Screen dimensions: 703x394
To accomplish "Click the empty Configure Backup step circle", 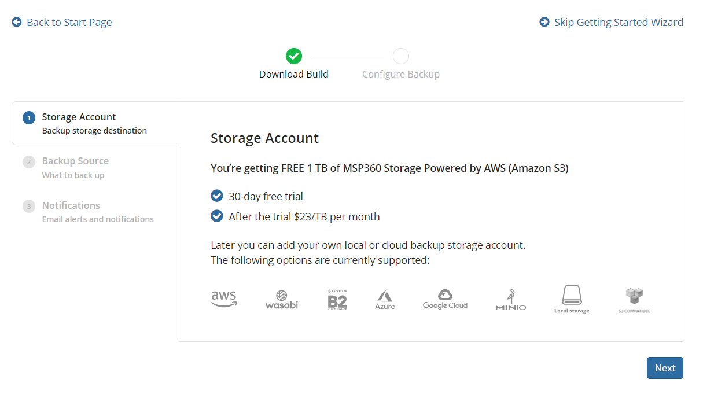I will click(401, 56).
